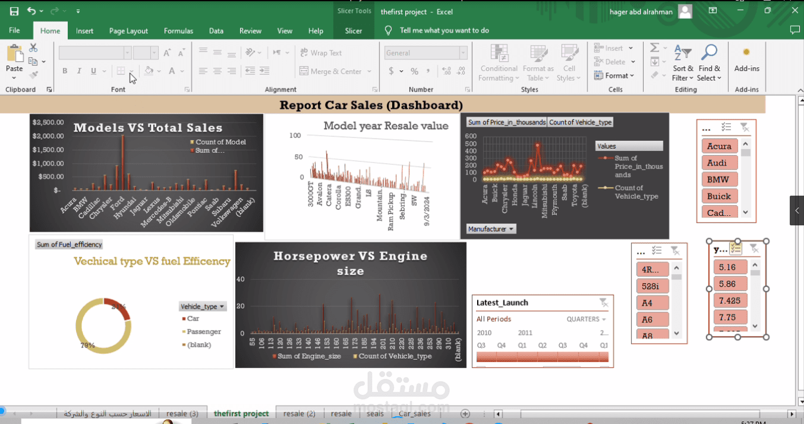Increase font size with the larger A icon

click(x=168, y=53)
